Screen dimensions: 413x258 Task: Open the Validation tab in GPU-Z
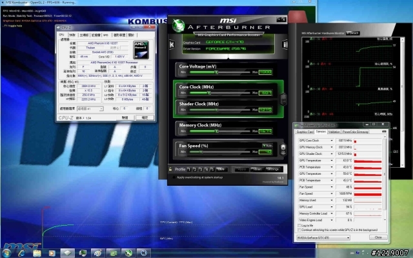tap(334, 132)
